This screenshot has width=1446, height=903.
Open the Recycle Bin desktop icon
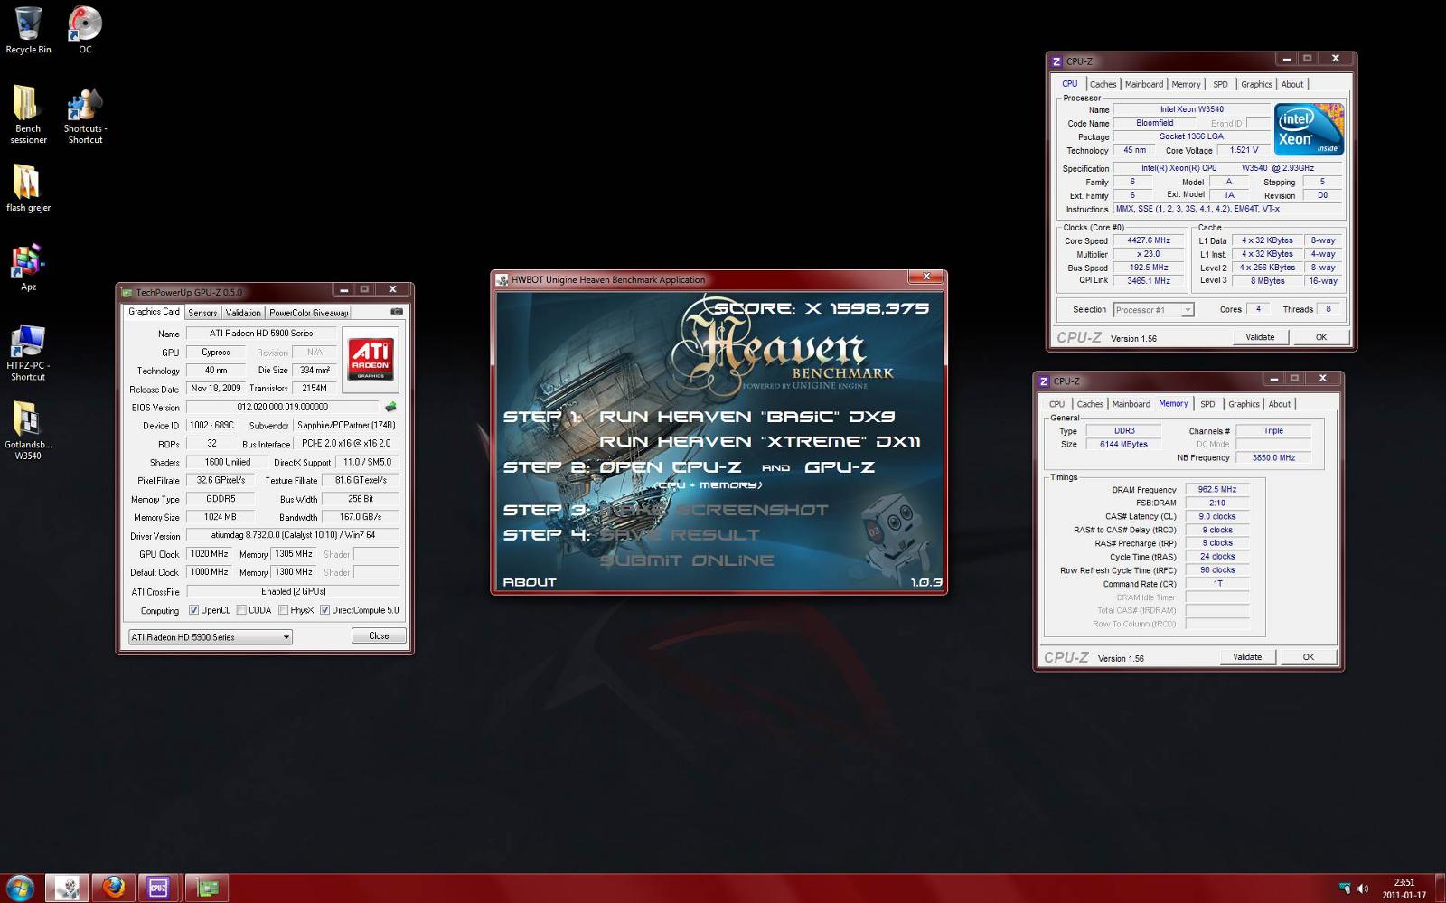(28, 30)
